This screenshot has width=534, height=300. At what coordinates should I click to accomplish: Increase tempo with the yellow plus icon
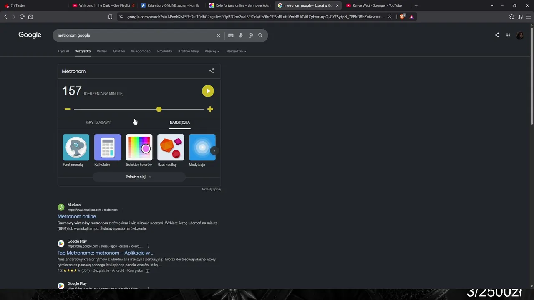point(210,109)
